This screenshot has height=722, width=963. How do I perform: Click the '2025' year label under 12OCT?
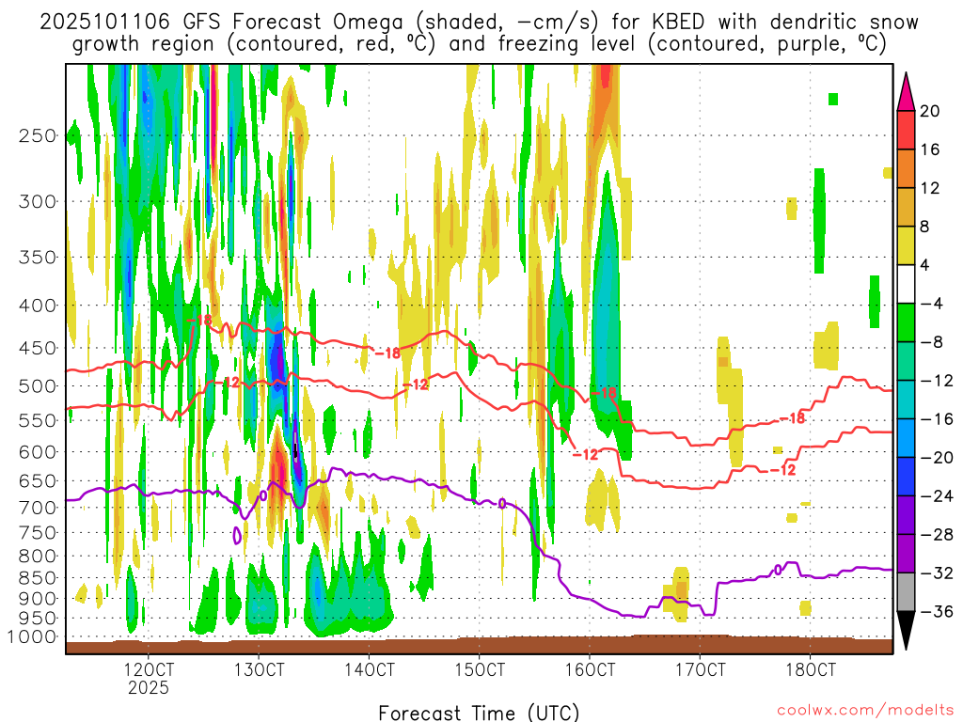click(x=148, y=687)
